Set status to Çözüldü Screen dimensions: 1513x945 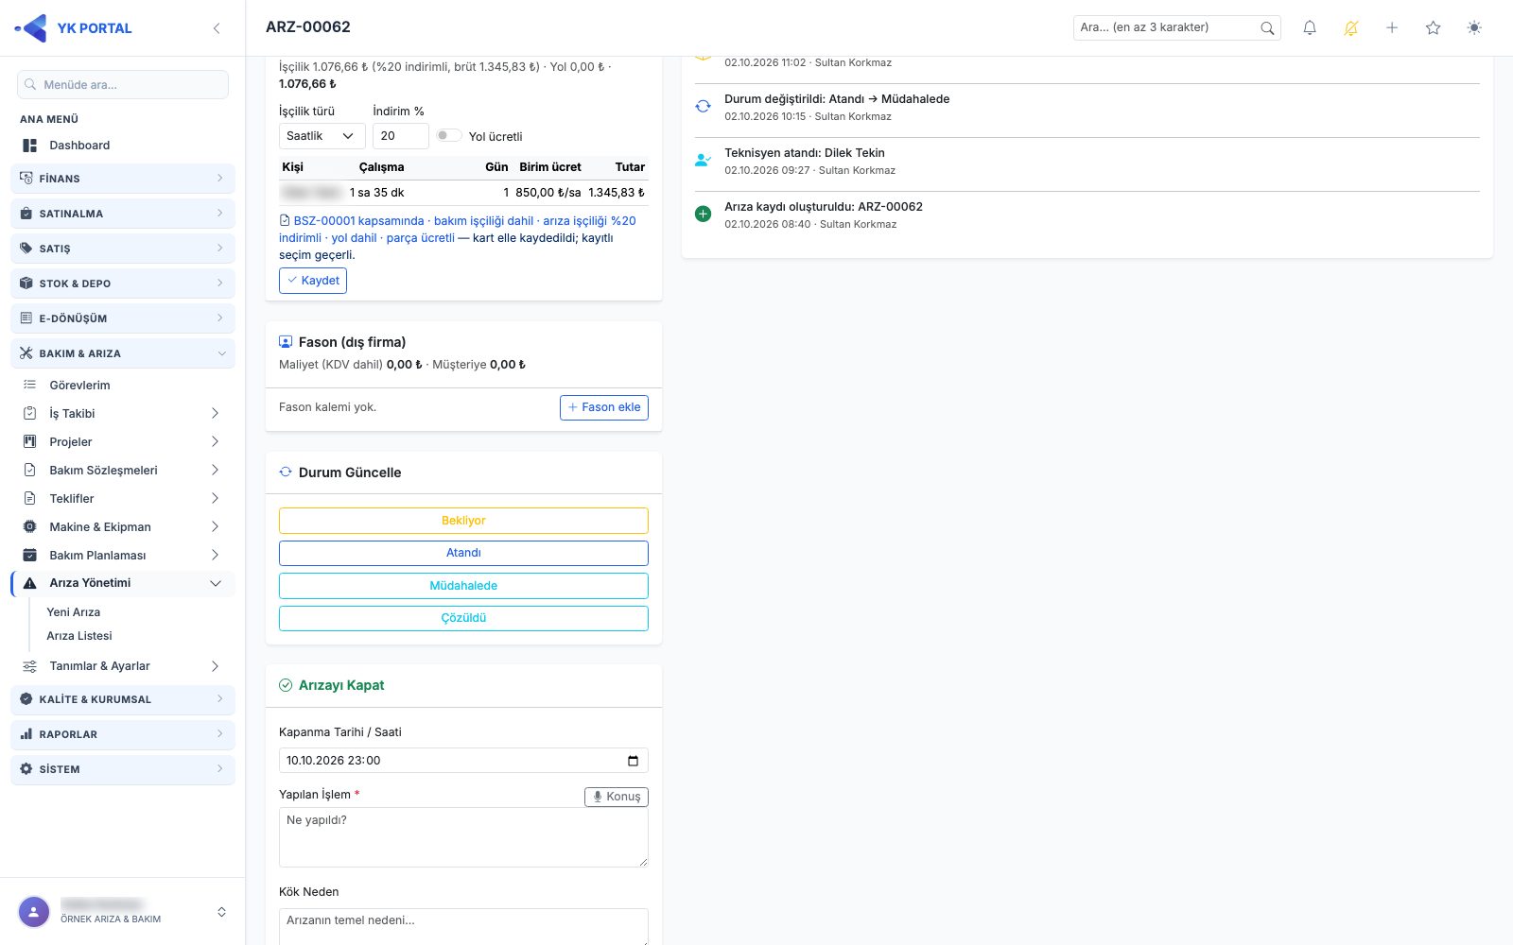click(463, 618)
